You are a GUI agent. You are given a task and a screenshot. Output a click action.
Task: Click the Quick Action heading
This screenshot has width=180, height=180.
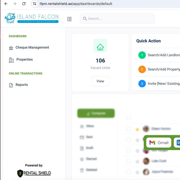point(149,41)
